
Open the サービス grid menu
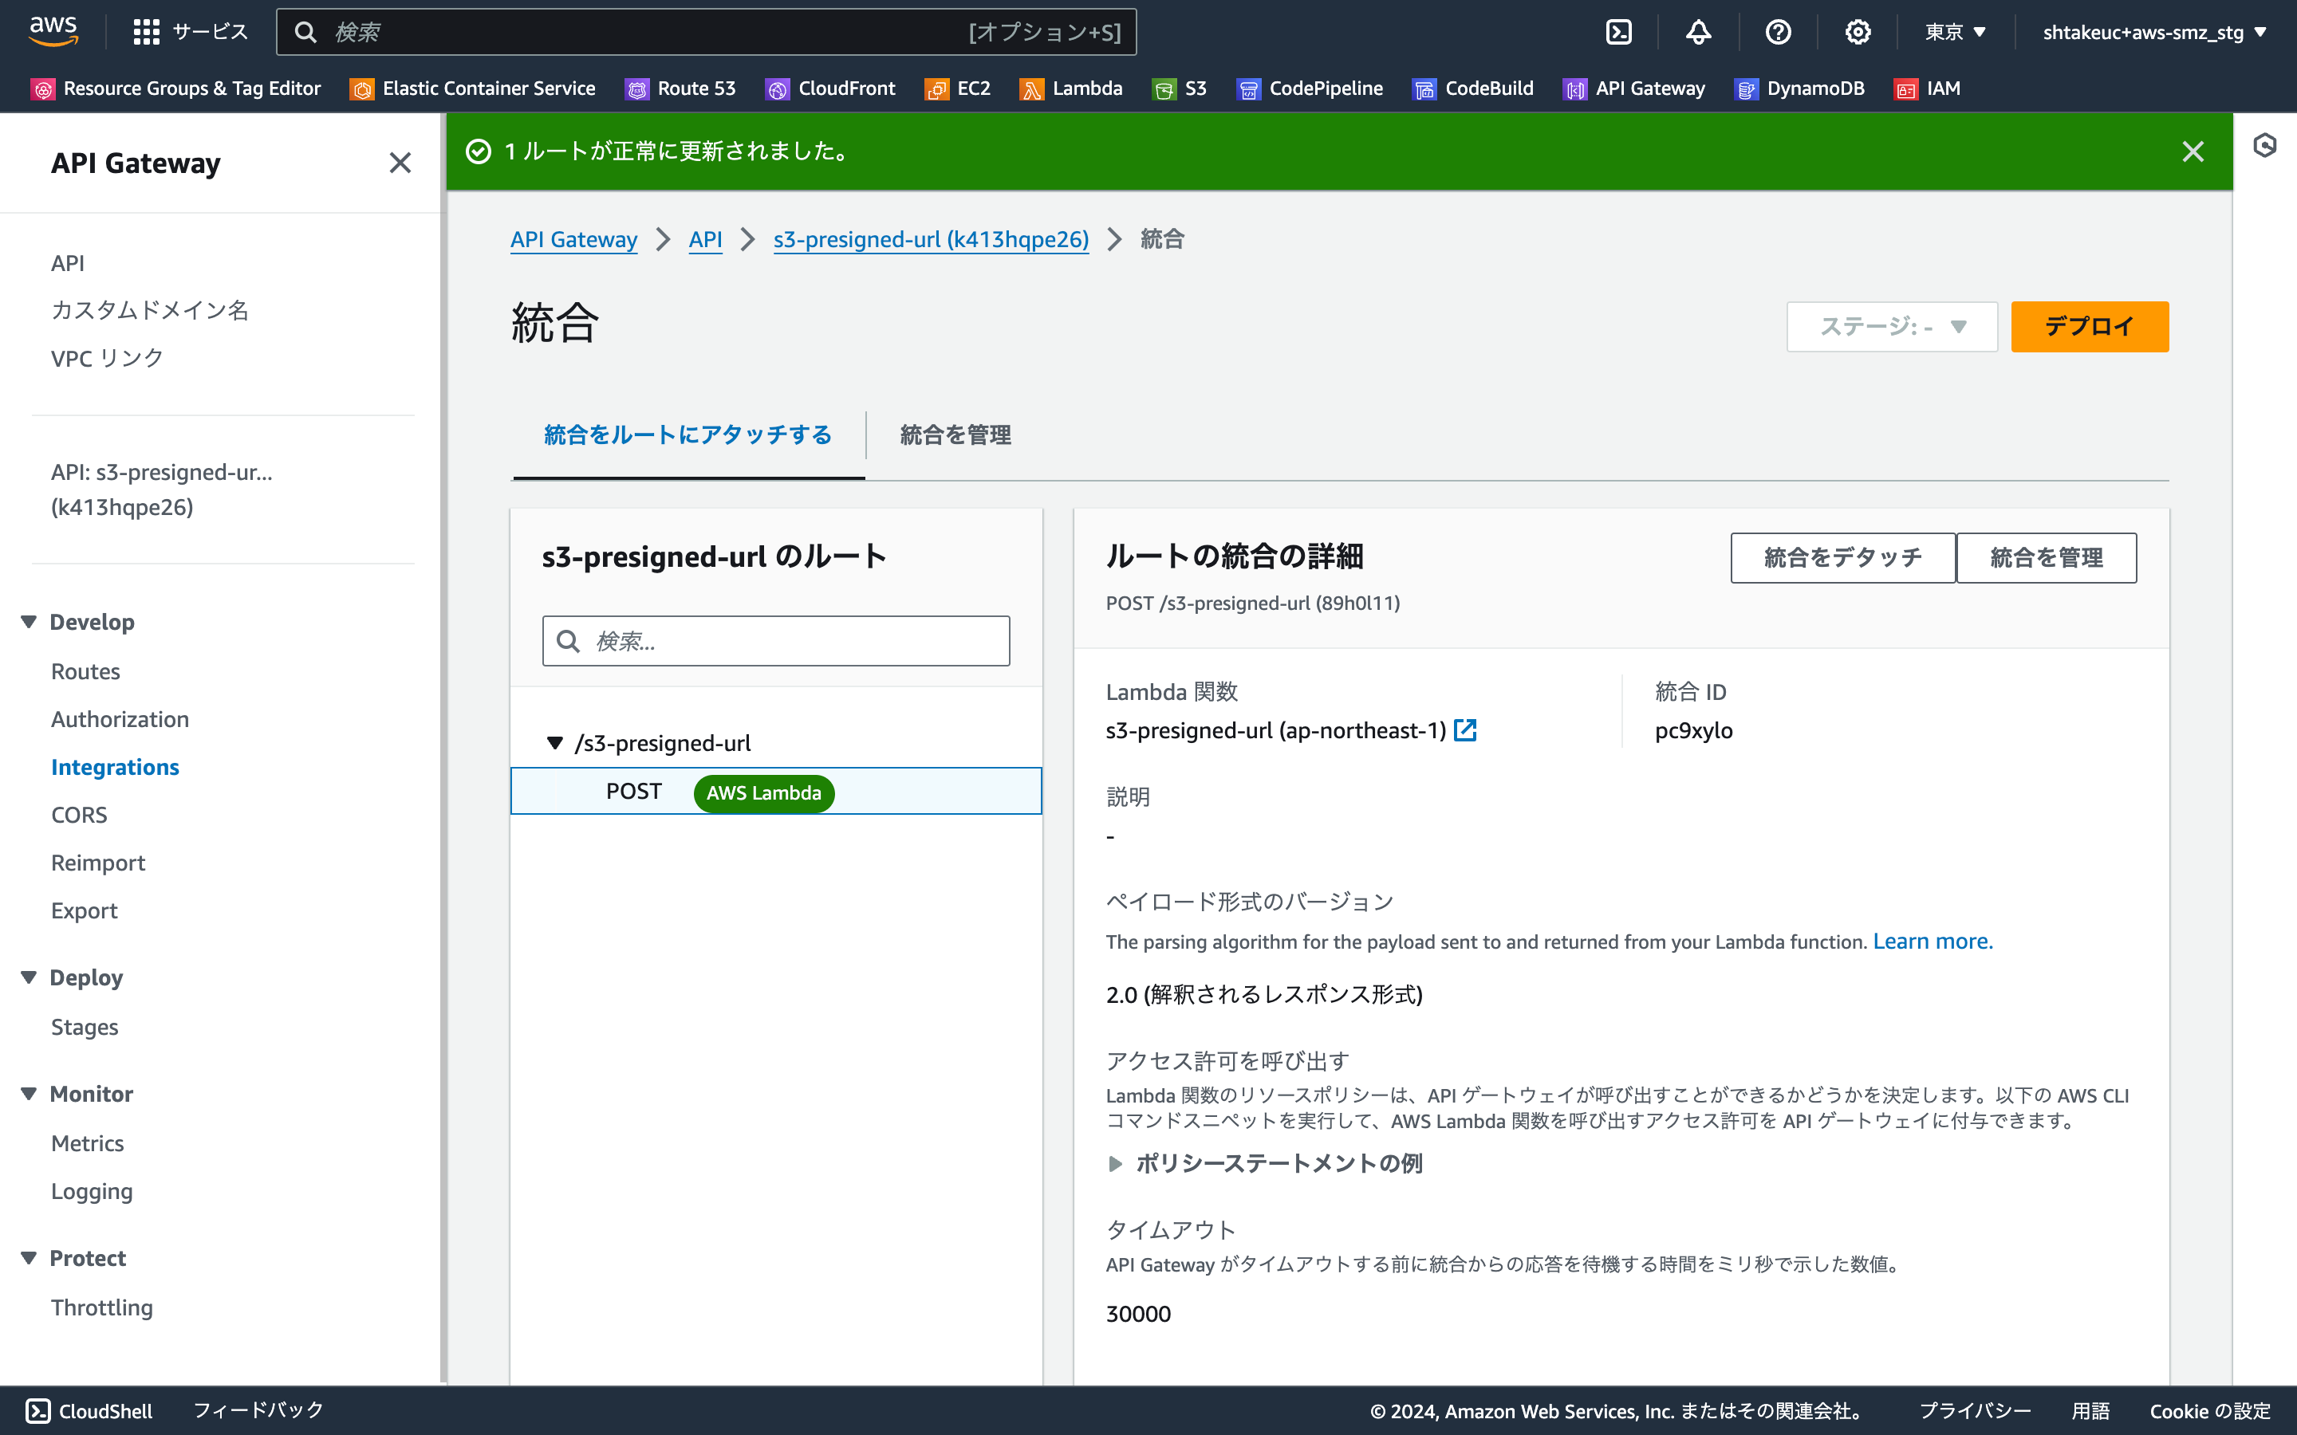190,32
